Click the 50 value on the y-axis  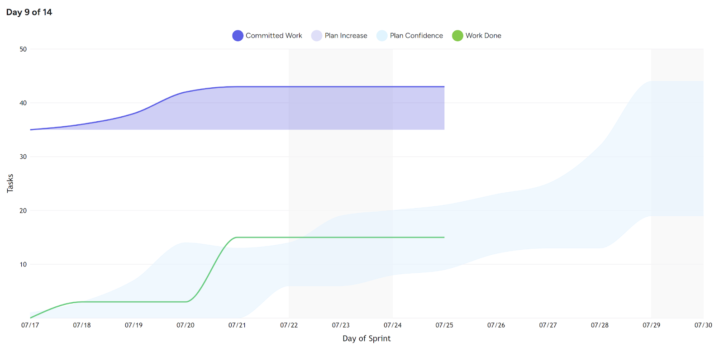click(23, 49)
